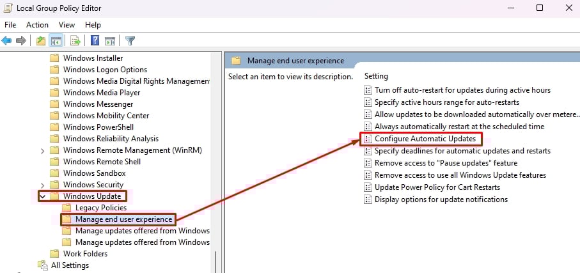Viewport: 580px width, 273px height.
Task: Click the blue Help question mark icon
Action: point(95,40)
